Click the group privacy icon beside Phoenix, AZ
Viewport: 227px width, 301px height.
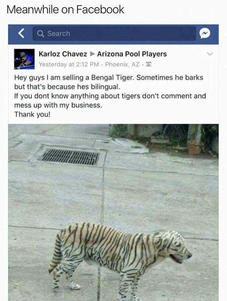(148, 64)
